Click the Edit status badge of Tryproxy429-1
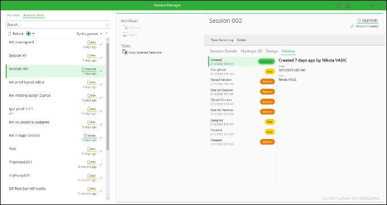 click(x=92, y=162)
